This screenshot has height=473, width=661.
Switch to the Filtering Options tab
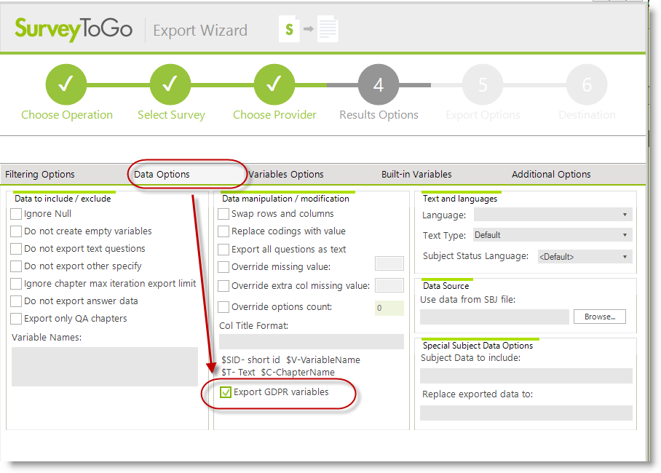click(40, 174)
